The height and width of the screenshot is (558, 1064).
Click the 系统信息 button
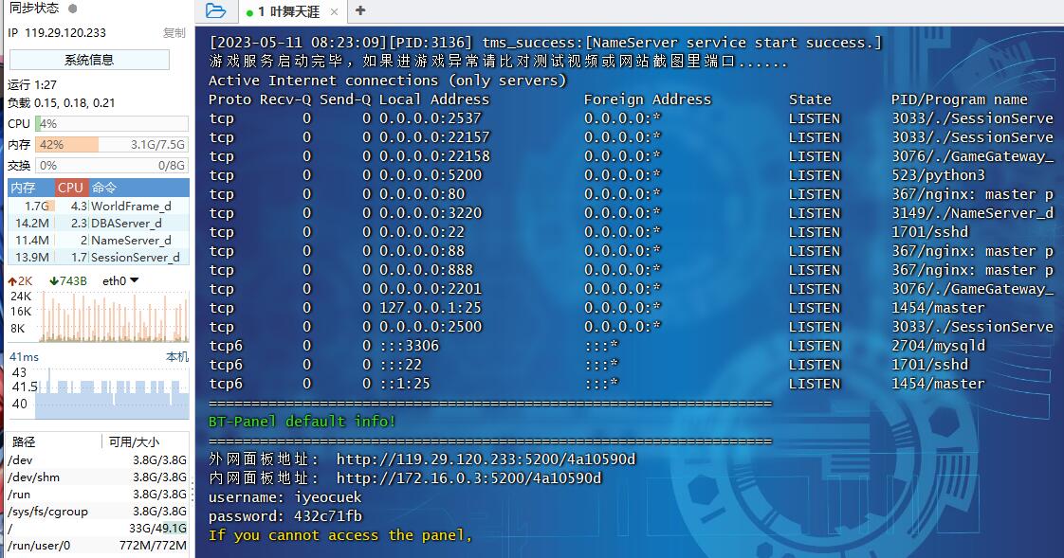click(x=89, y=60)
